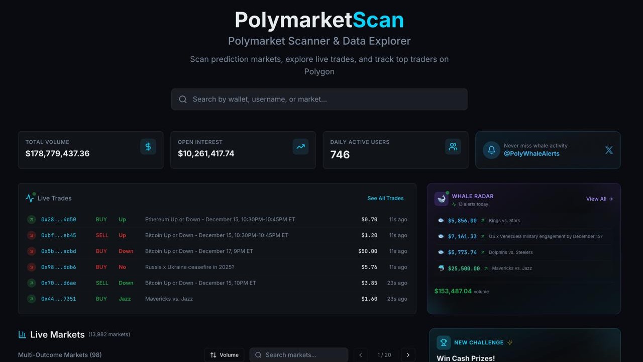Go to the next markets page

click(408, 355)
